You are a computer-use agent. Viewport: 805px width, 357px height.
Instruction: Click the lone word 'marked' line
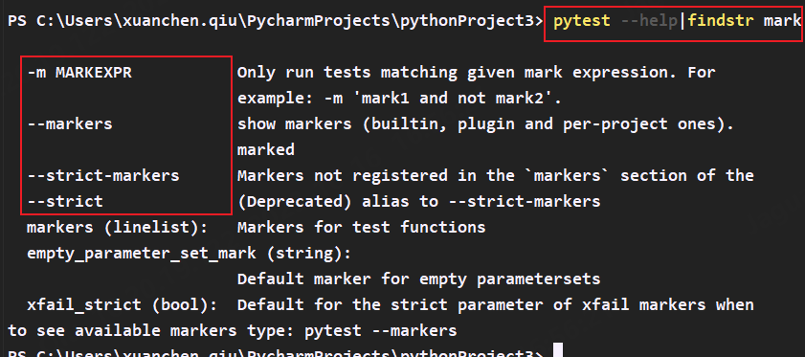coord(266,150)
